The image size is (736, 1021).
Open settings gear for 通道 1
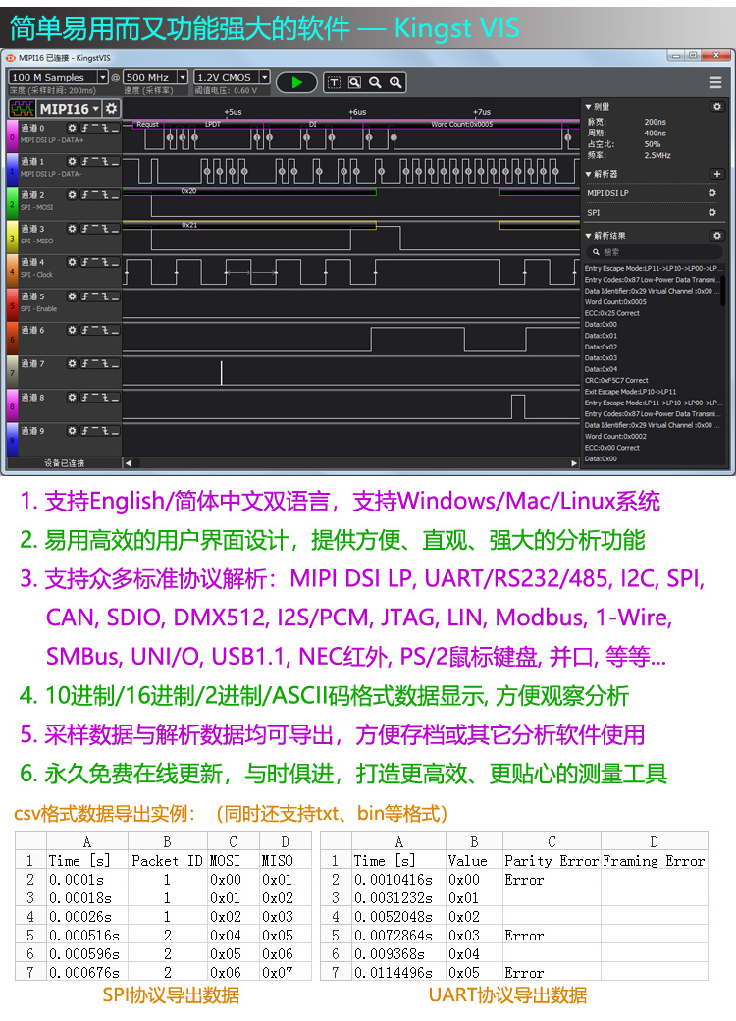[x=73, y=161]
